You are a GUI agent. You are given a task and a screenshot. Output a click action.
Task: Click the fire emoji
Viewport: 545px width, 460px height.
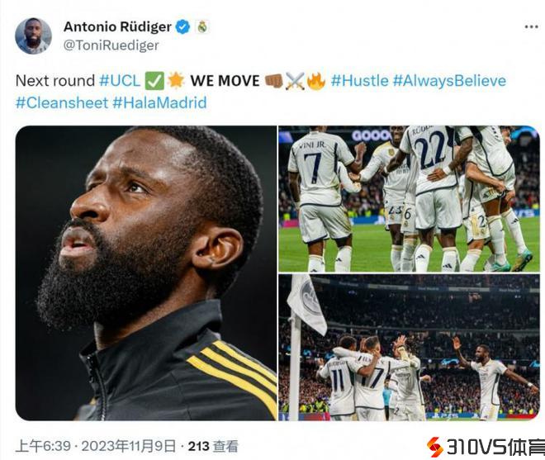316,81
